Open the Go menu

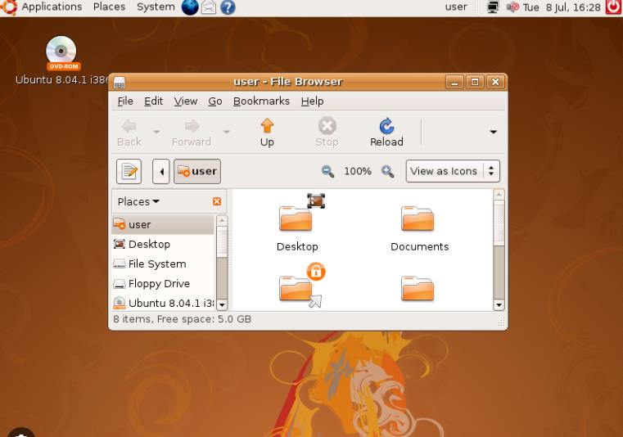pyautogui.click(x=215, y=101)
